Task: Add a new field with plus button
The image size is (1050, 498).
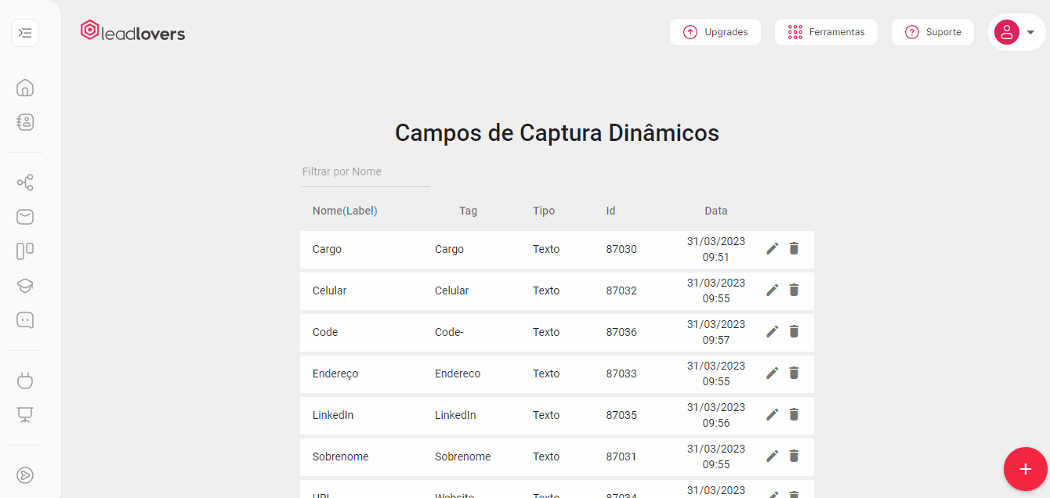Action: pos(1025,469)
